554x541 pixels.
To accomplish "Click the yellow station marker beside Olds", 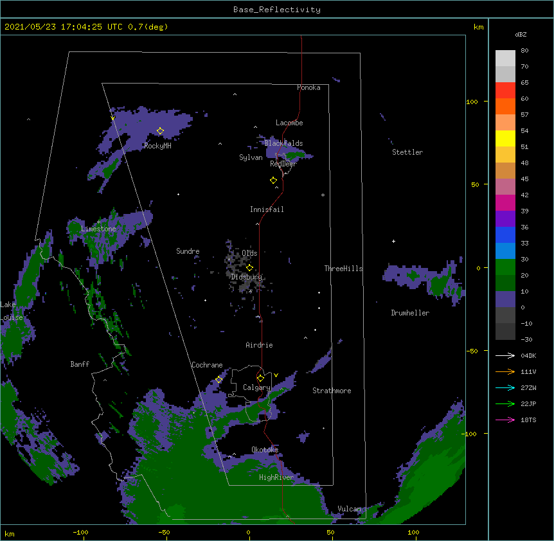I will click(250, 267).
